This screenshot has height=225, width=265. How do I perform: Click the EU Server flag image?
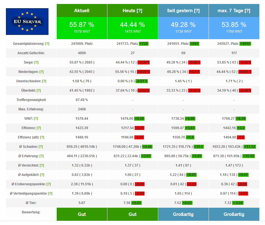(27, 22)
